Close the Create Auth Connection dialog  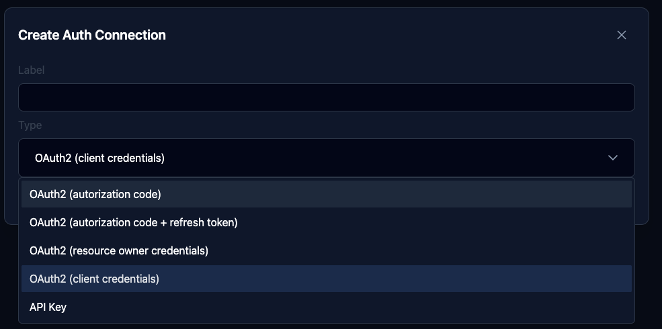(x=621, y=35)
